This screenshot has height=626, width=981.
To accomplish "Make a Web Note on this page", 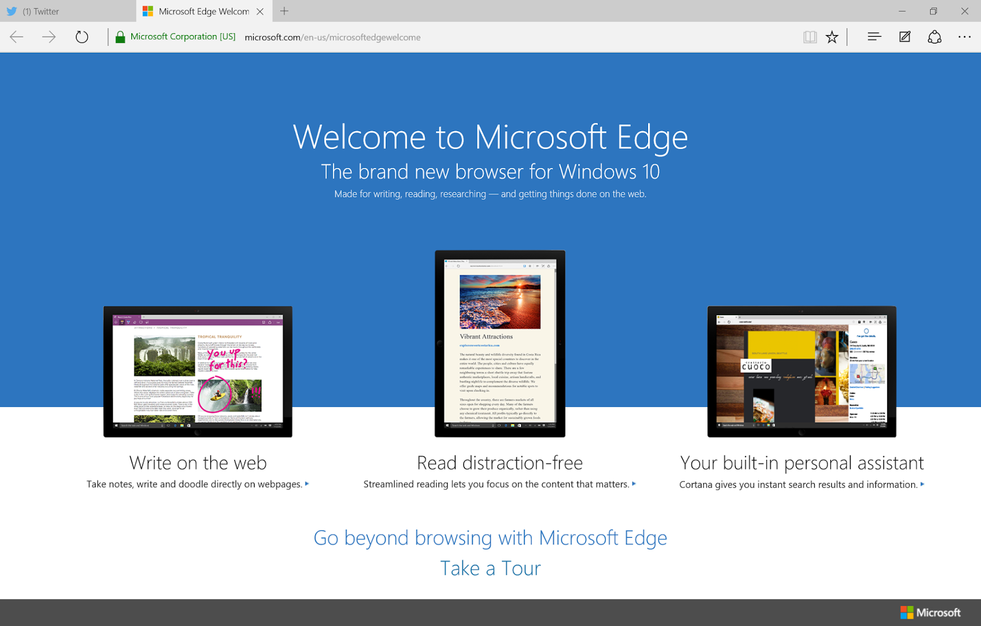I will (904, 37).
